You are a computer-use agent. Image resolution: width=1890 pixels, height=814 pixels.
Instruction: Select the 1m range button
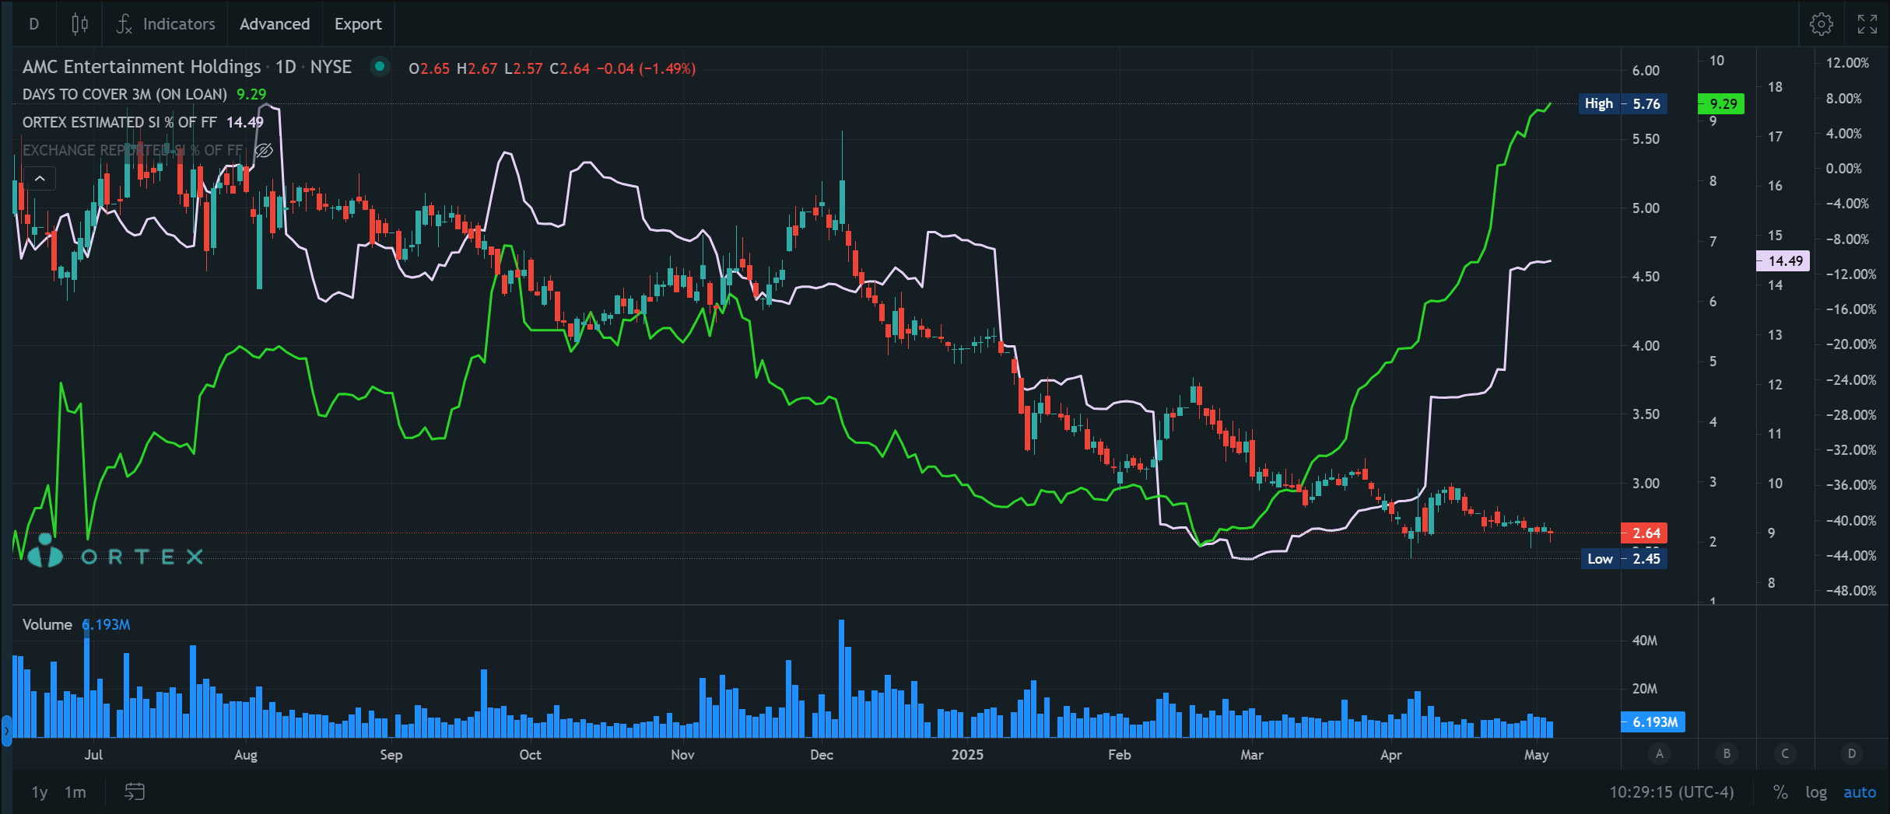tap(75, 791)
